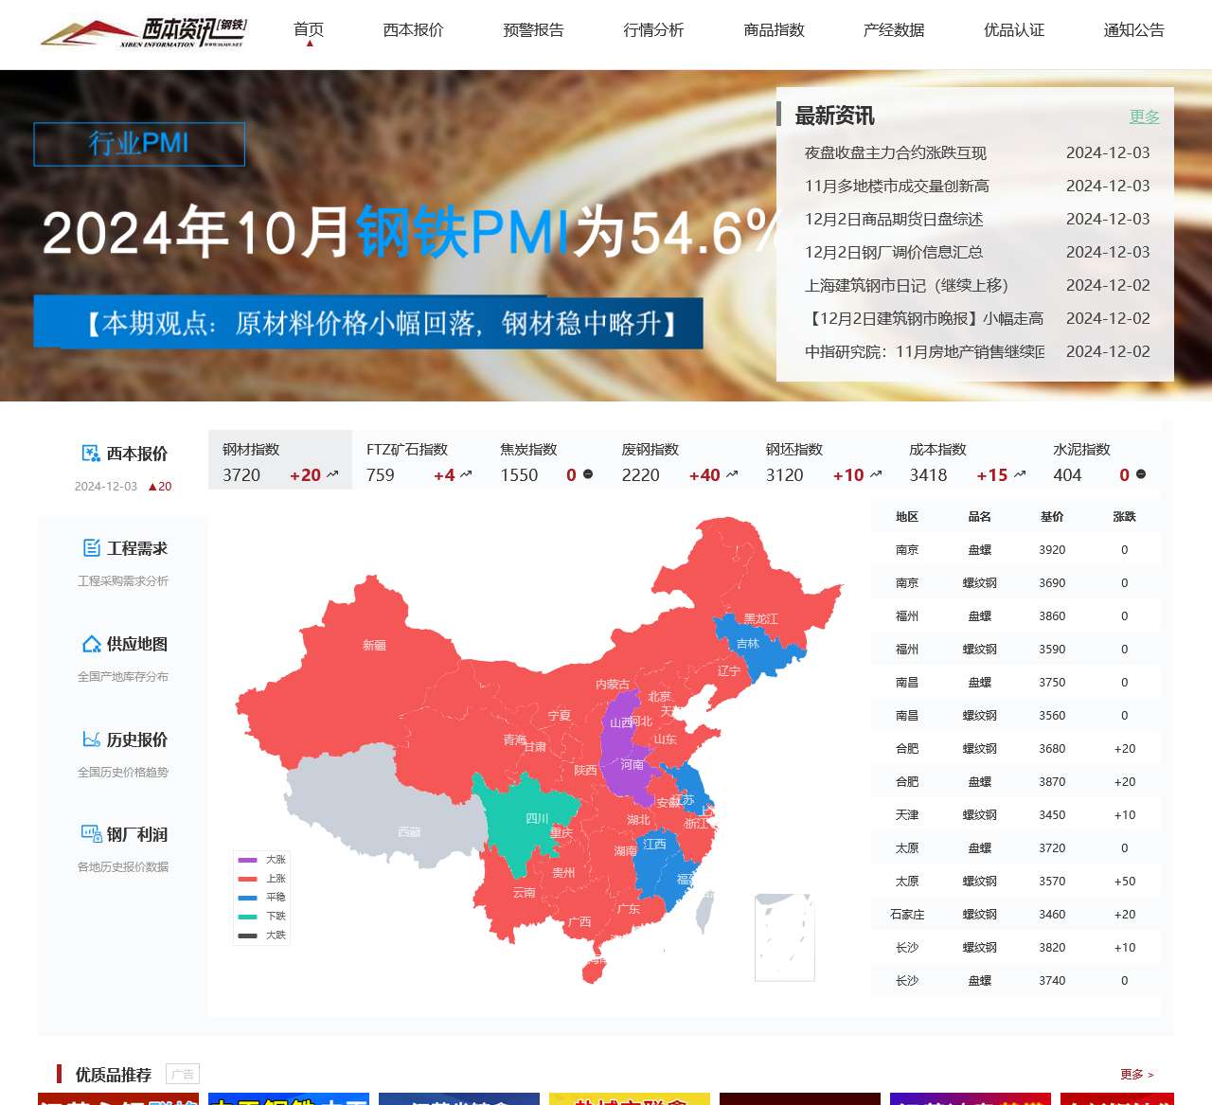Click flat indicator dot beside 水泥指数
The width and height of the screenshot is (1212, 1105).
coord(1141,474)
